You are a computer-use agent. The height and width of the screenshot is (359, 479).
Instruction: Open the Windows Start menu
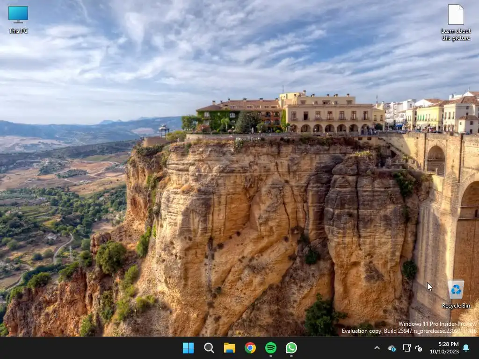(x=188, y=348)
